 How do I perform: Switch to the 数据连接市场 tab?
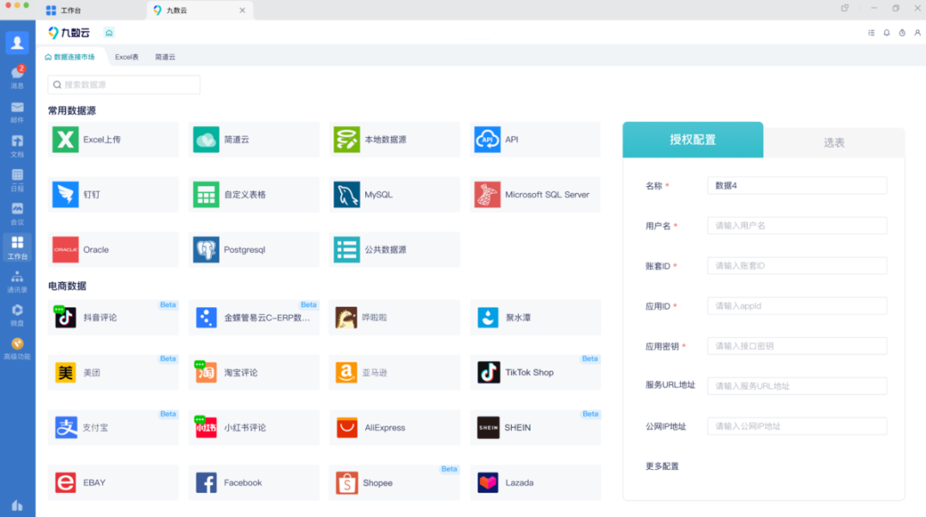[69, 57]
